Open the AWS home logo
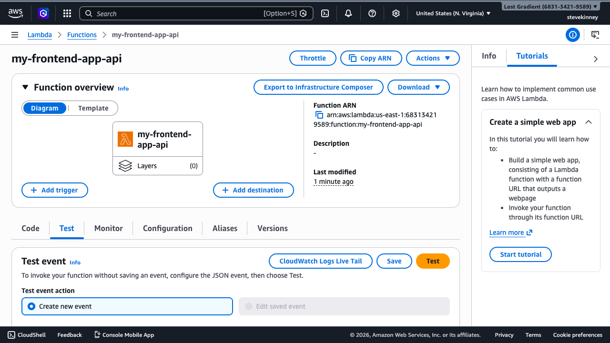Viewport: 610px width, 343px height. pyautogui.click(x=15, y=13)
